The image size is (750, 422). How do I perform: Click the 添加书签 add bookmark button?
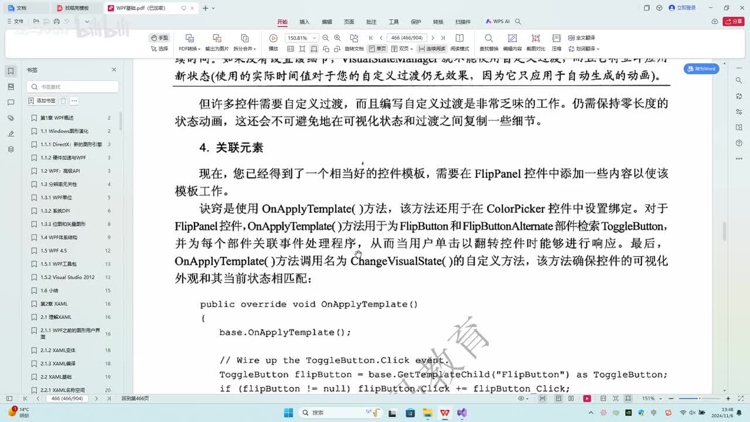[x=43, y=101]
